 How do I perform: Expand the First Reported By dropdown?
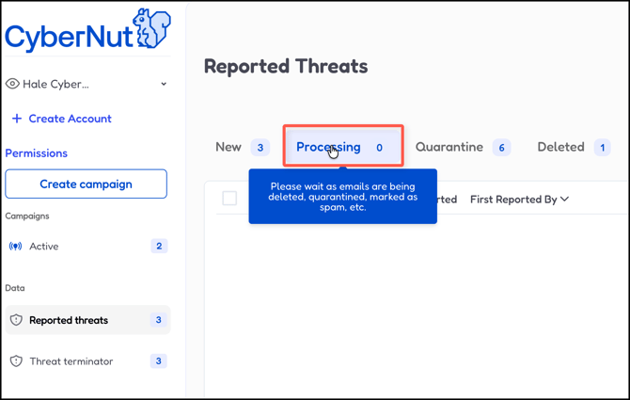coord(519,200)
